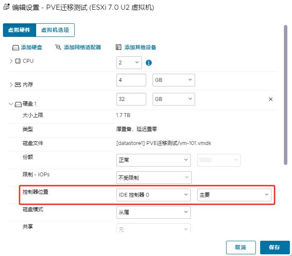Remove hard disk 1 with X icon
The height and width of the screenshot is (256, 292).
click(270, 99)
